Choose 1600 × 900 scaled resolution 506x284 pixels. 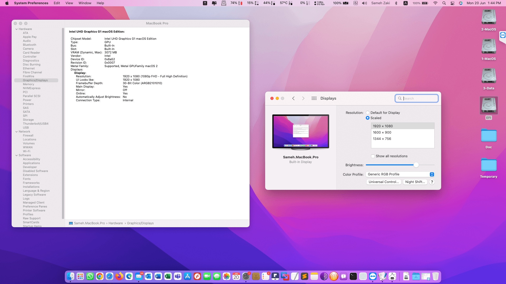coord(403,133)
